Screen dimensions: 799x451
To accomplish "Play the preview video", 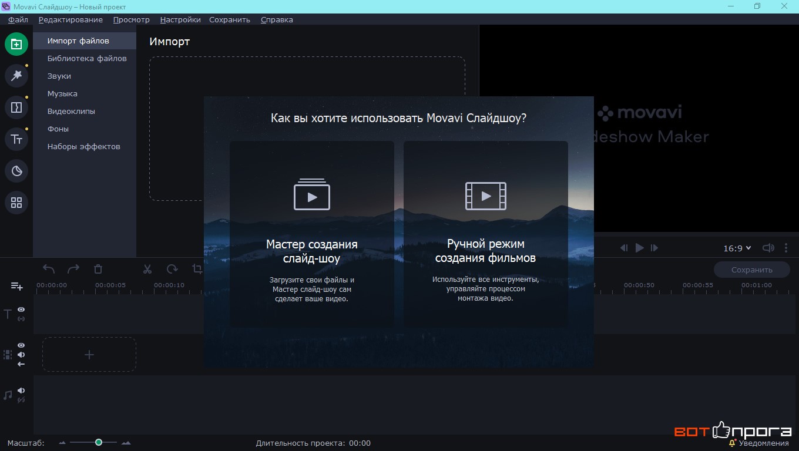I will (x=640, y=248).
